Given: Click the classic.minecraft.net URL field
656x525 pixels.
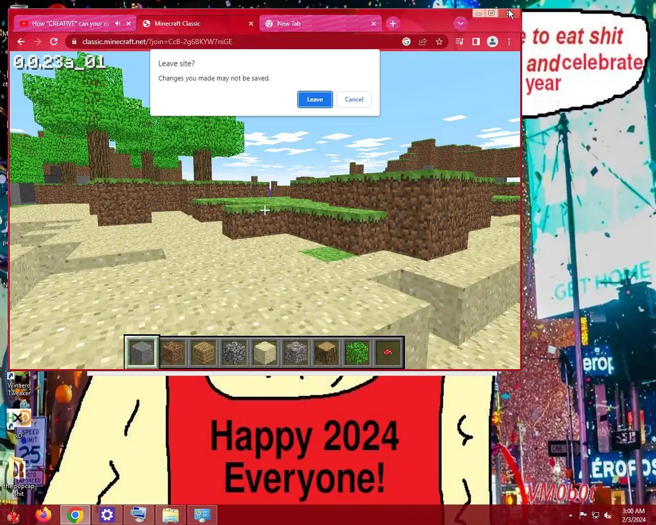Looking at the screenshot, I should point(157,42).
